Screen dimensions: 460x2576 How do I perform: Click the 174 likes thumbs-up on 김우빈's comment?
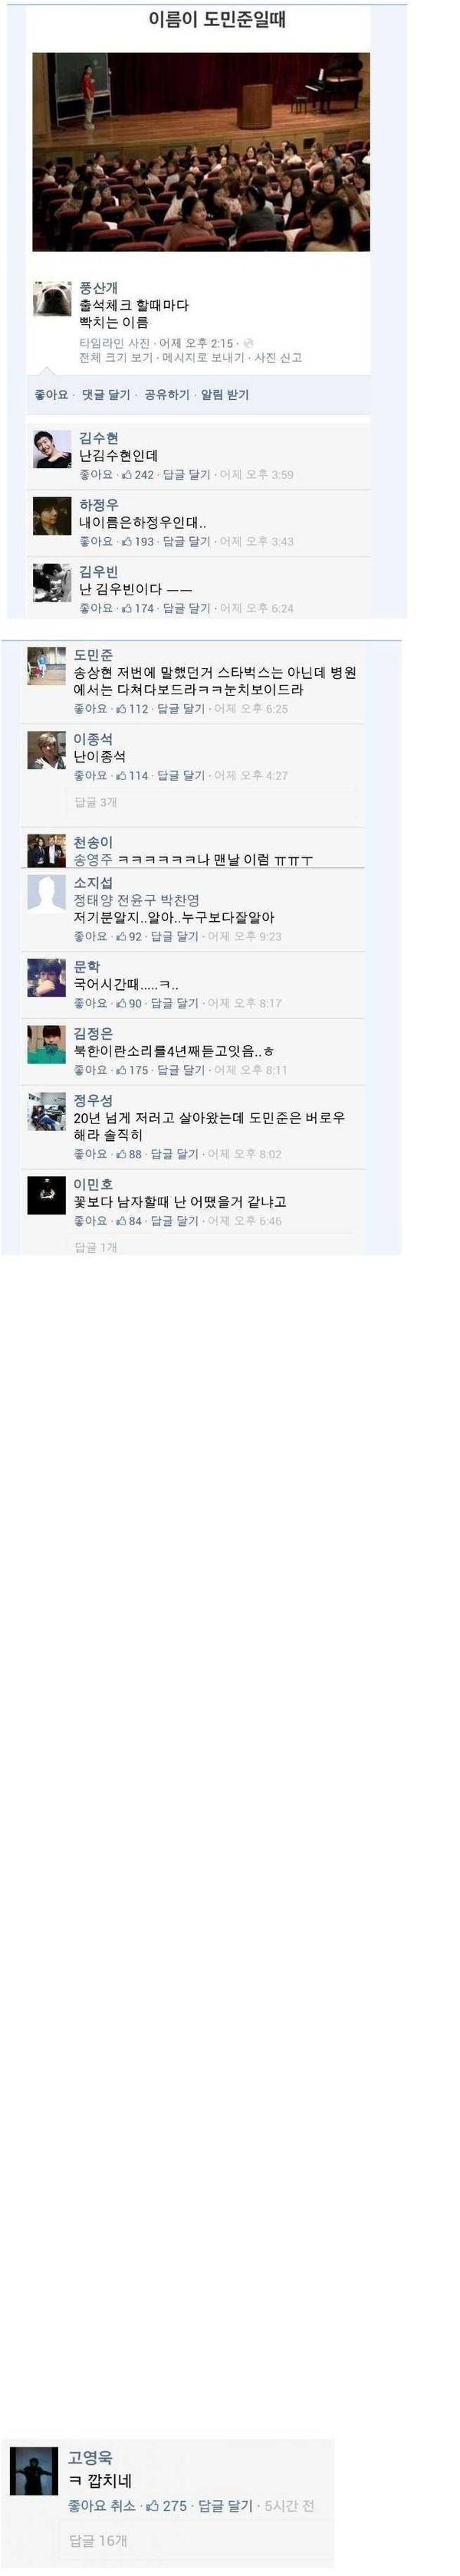pos(126,608)
